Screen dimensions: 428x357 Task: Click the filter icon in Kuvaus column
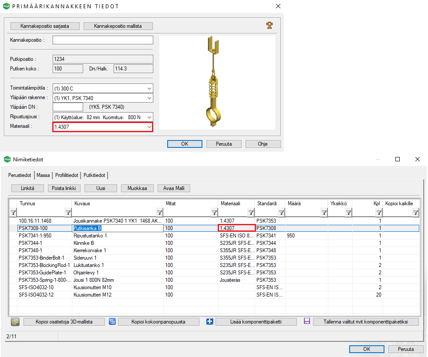click(159, 212)
